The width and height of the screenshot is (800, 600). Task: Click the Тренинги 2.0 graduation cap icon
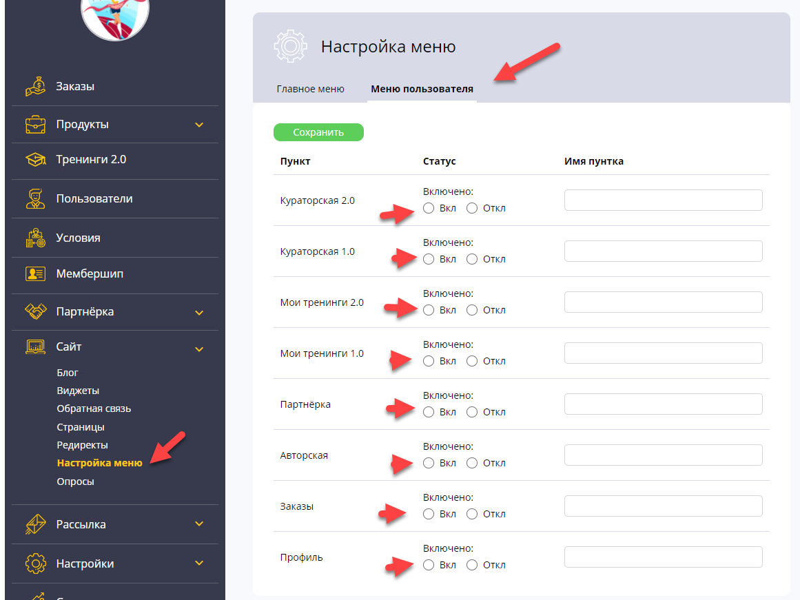35,160
